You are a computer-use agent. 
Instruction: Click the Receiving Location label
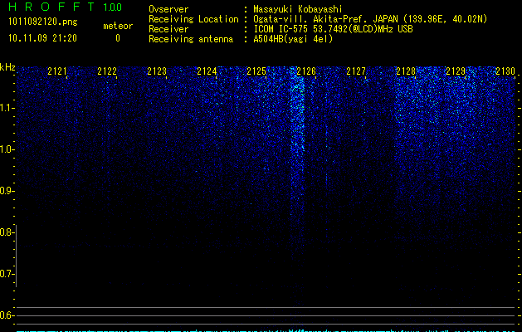point(193,19)
